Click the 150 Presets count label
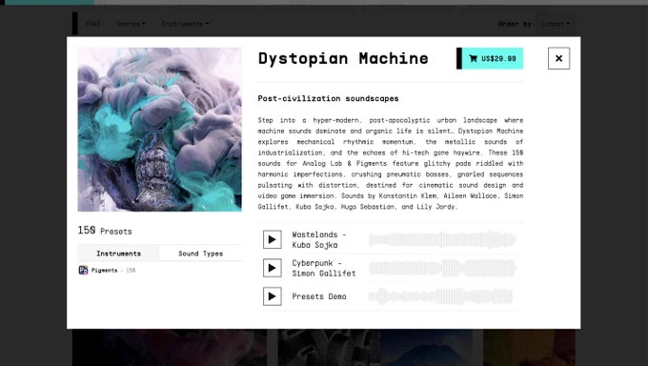Image resolution: width=648 pixels, height=366 pixels. click(x=105, y=231)
